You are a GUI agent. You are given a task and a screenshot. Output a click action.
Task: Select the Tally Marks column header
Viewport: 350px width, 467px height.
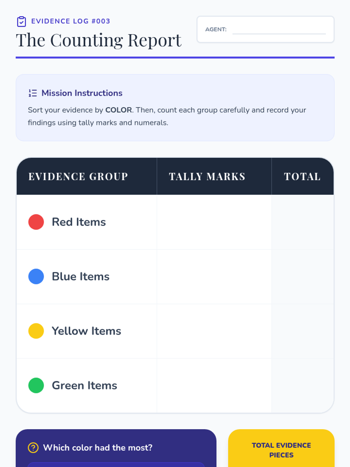click(x=207, y=177)
